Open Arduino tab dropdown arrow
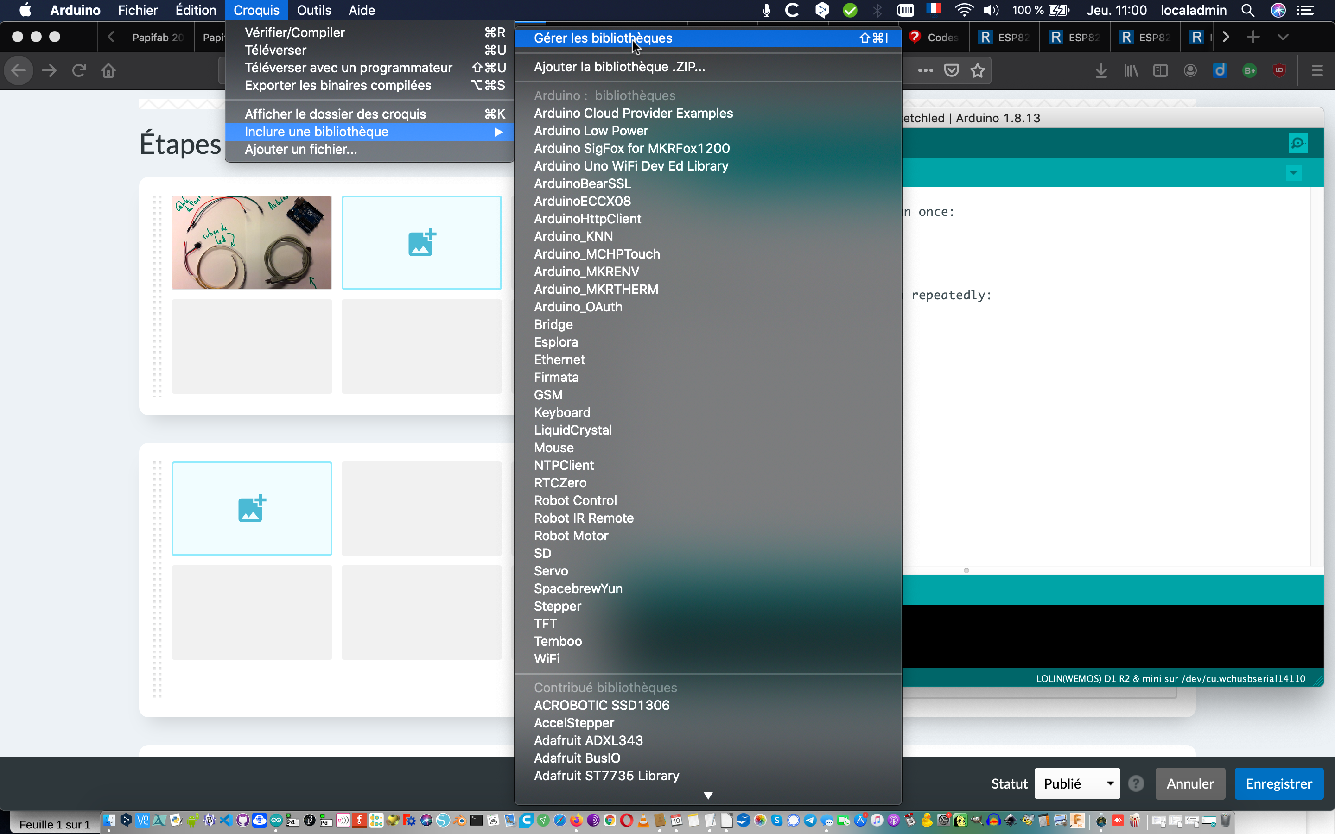The image size is (1335, 834). [1294, 173]
